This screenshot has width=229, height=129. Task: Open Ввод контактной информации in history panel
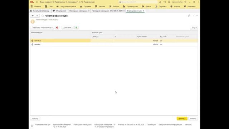point(170,125)
